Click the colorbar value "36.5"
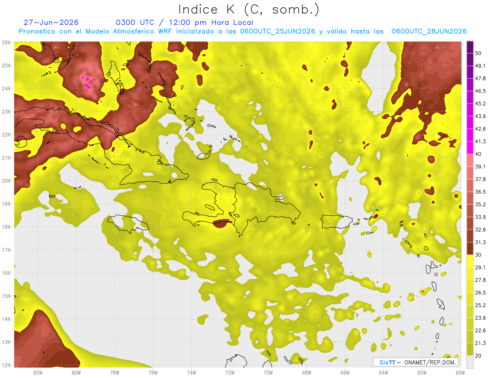Screen dimensions: 489x378 pos(480,192)
